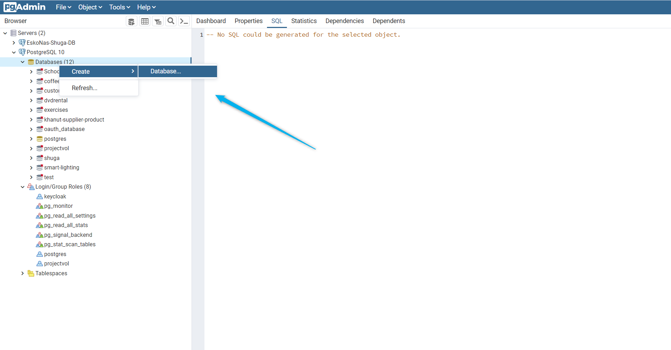This screenshot has width=671, height=350.
Task: Select the SQL tab
Action: [x=277, y=21]
